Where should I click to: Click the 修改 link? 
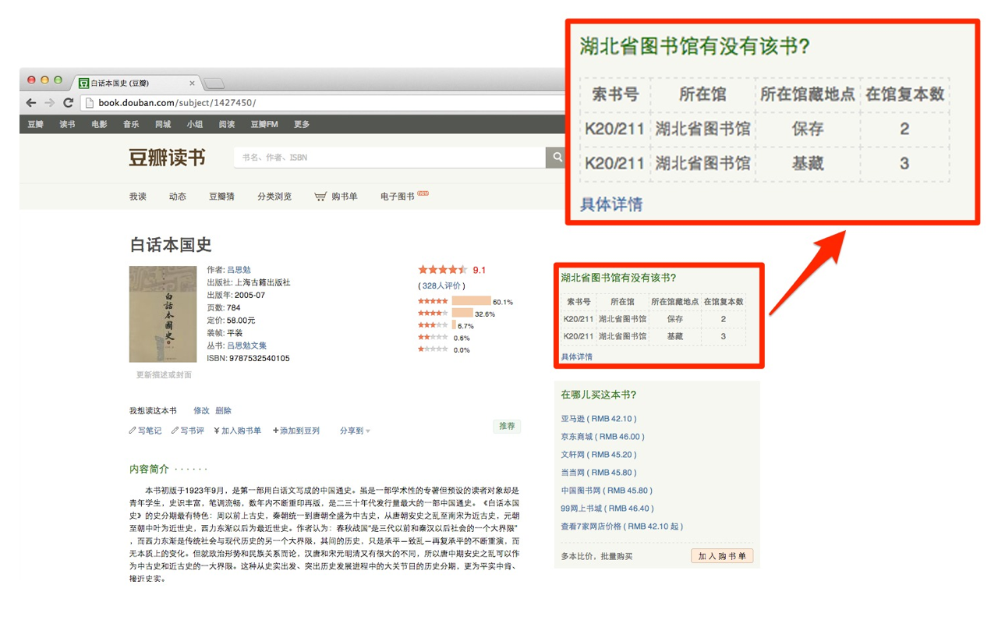202,411
